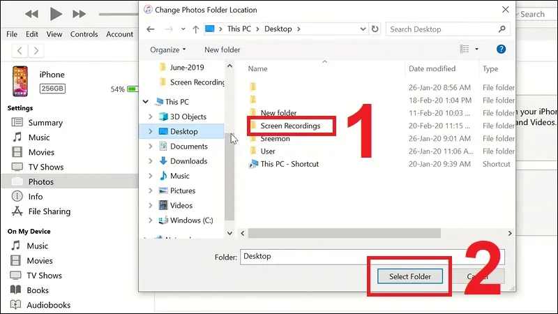The width and height of the screenshot is (558, 314).
Task: Refresh the Desktop folder listing
Action: coord(375,29)
